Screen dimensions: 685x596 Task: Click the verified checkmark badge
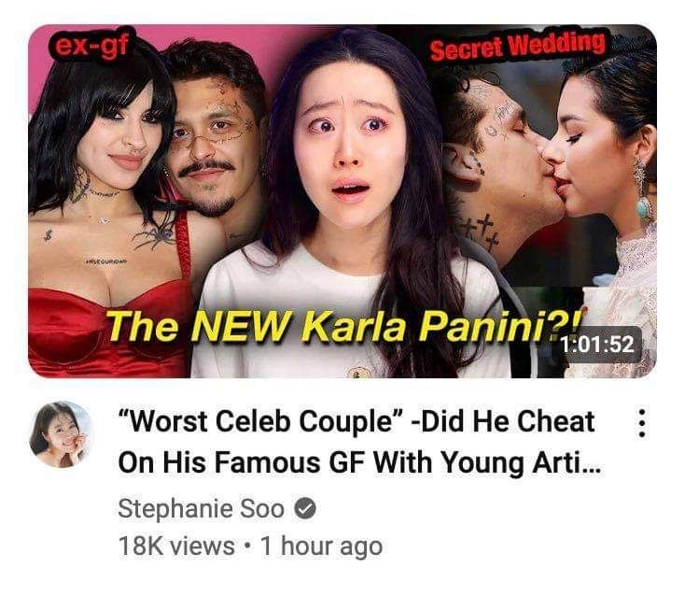305,508
